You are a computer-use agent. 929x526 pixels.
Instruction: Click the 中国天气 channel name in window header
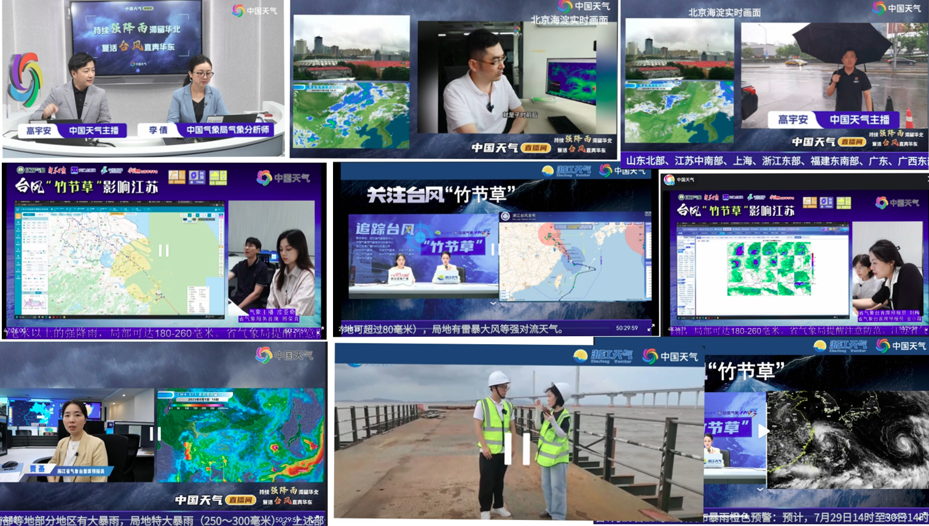click(686, 179)
